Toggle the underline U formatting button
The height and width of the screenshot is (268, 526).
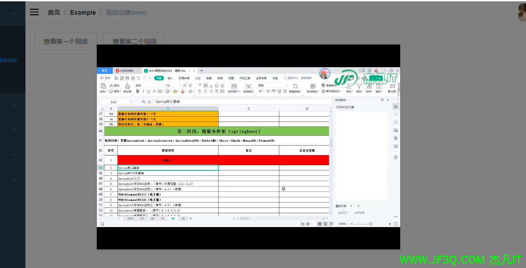[x=149, y=91]
